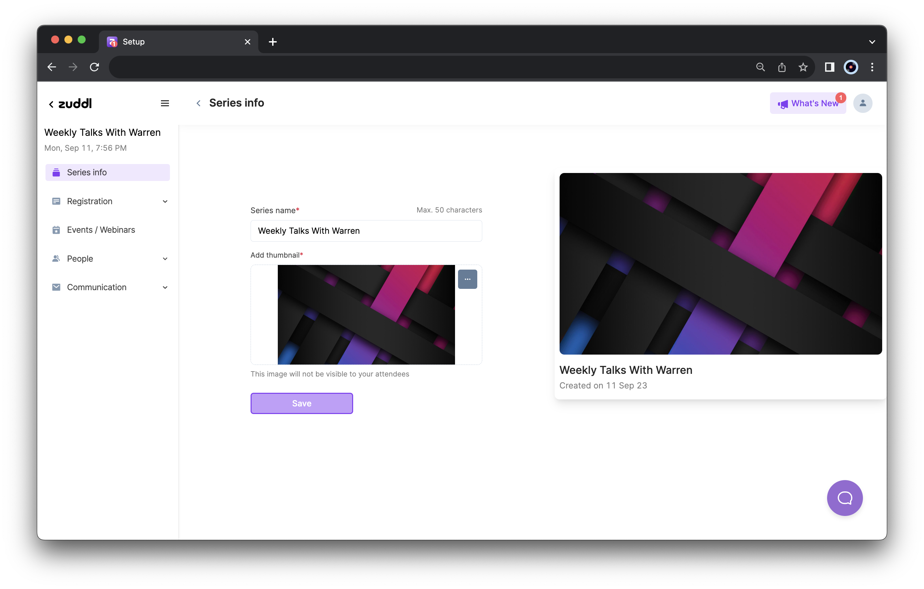
Task: Click the back chevron next to zuddl logo
Action: (x=51, y=104)
